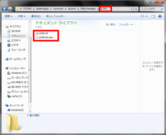Click the d3d9.dll file icon

37,33
